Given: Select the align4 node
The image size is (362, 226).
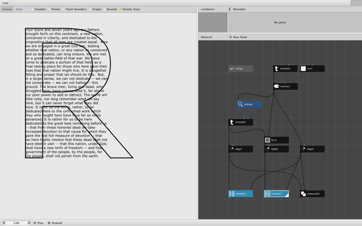Looking at the screenshot, I should 312,149.
